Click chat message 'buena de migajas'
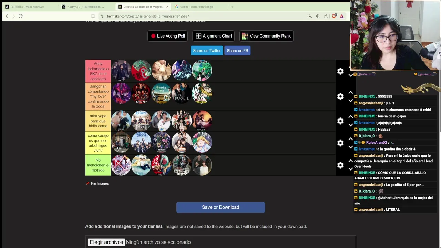The width and height of the screenshot is (441, 248). click(391, 116)
